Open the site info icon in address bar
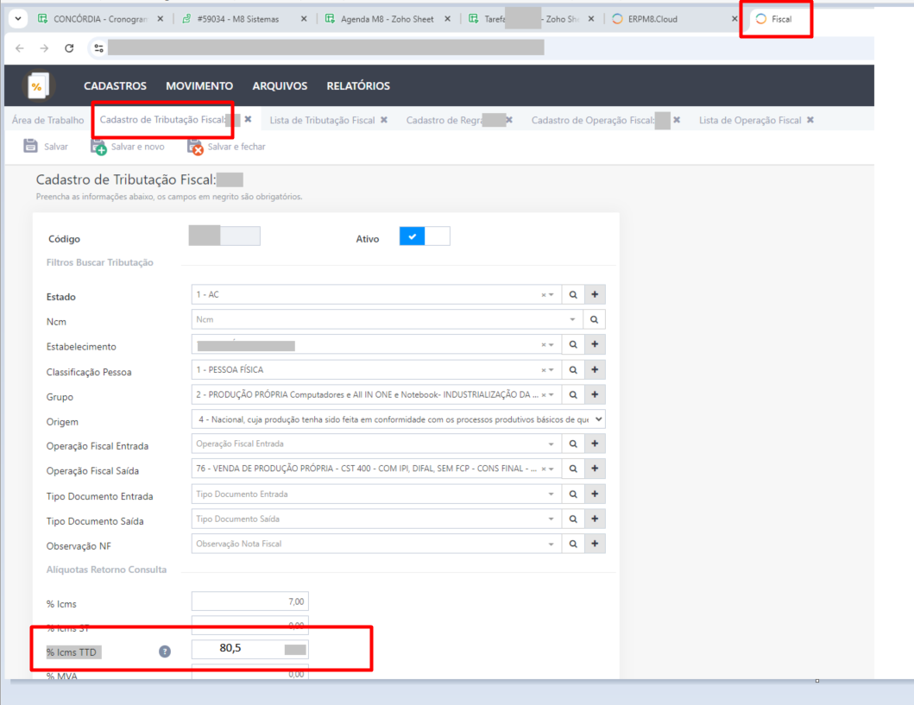The image size is (914, 705). click(98, 48)
